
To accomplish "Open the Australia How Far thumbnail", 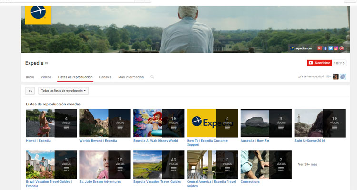I will (x=266, y=123).
